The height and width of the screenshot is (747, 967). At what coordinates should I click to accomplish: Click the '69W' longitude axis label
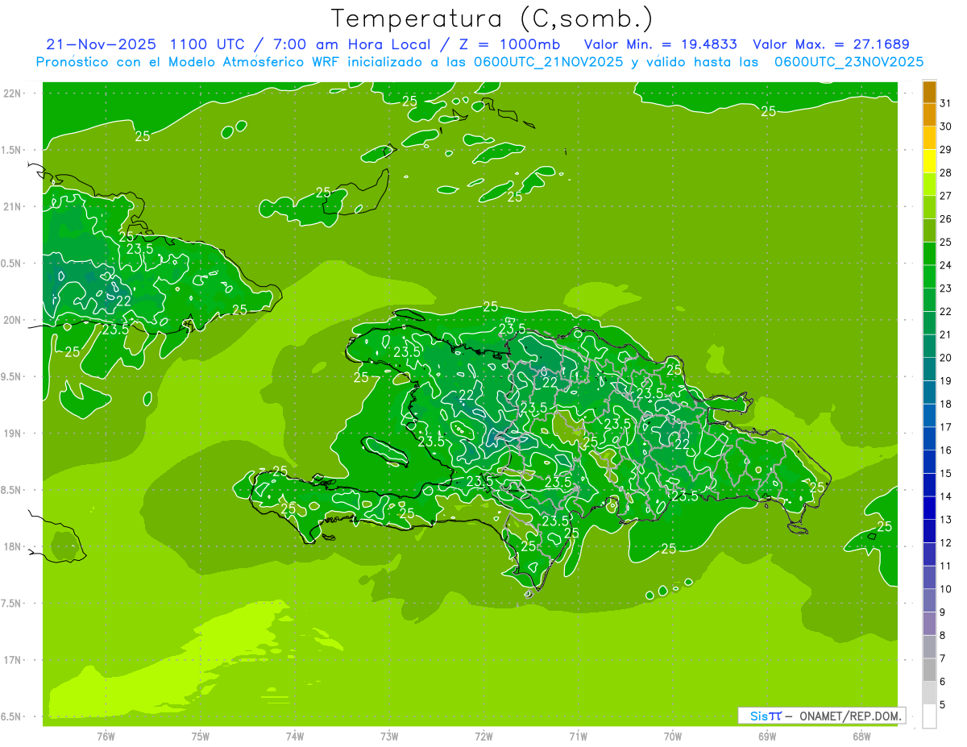click(767, 737)
